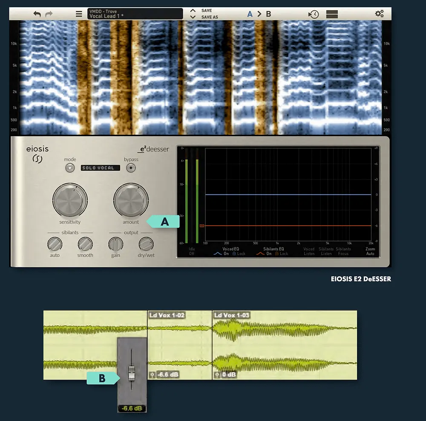Click the sibilants auto knob
Screen dimensions: 426x421
(x=55, y=244)
